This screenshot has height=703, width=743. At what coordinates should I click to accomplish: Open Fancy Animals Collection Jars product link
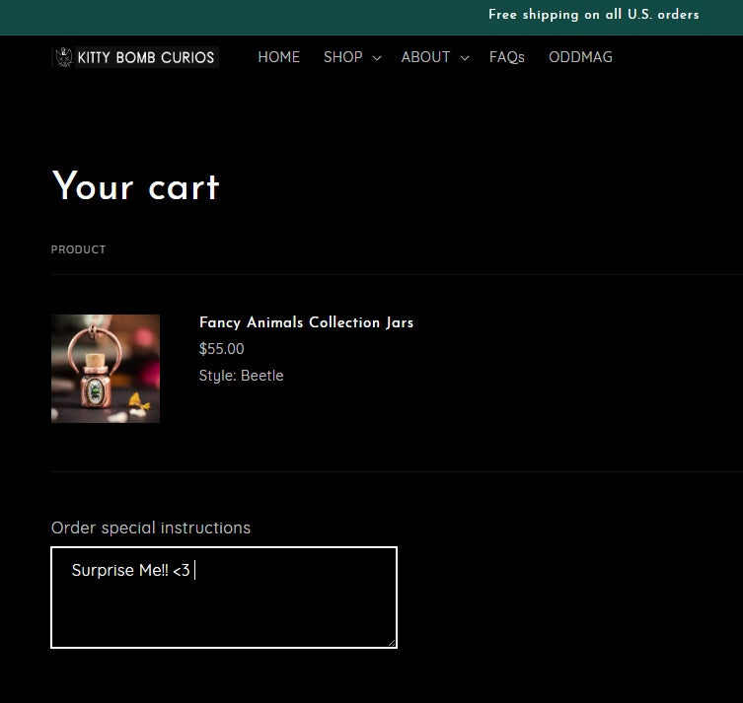click(x=306, y=322)
